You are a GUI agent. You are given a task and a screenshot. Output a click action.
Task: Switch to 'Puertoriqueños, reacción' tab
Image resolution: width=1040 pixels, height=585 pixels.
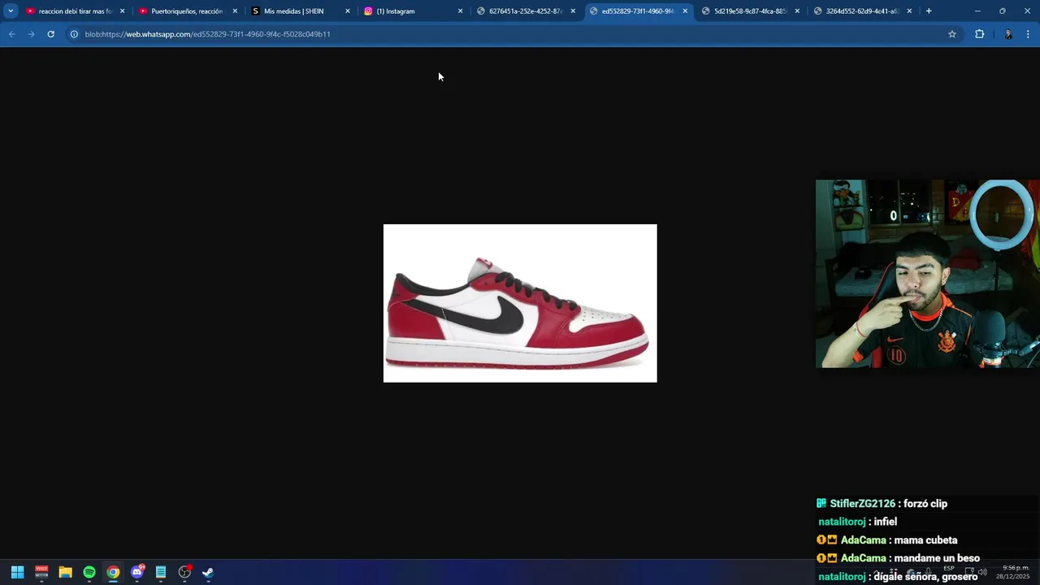coord(186,11)
